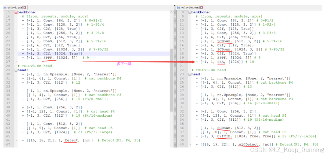The image size is (325, 155).
Task: Click the yolov10n.yaml tab save-state icon
Action: point(179,8)
